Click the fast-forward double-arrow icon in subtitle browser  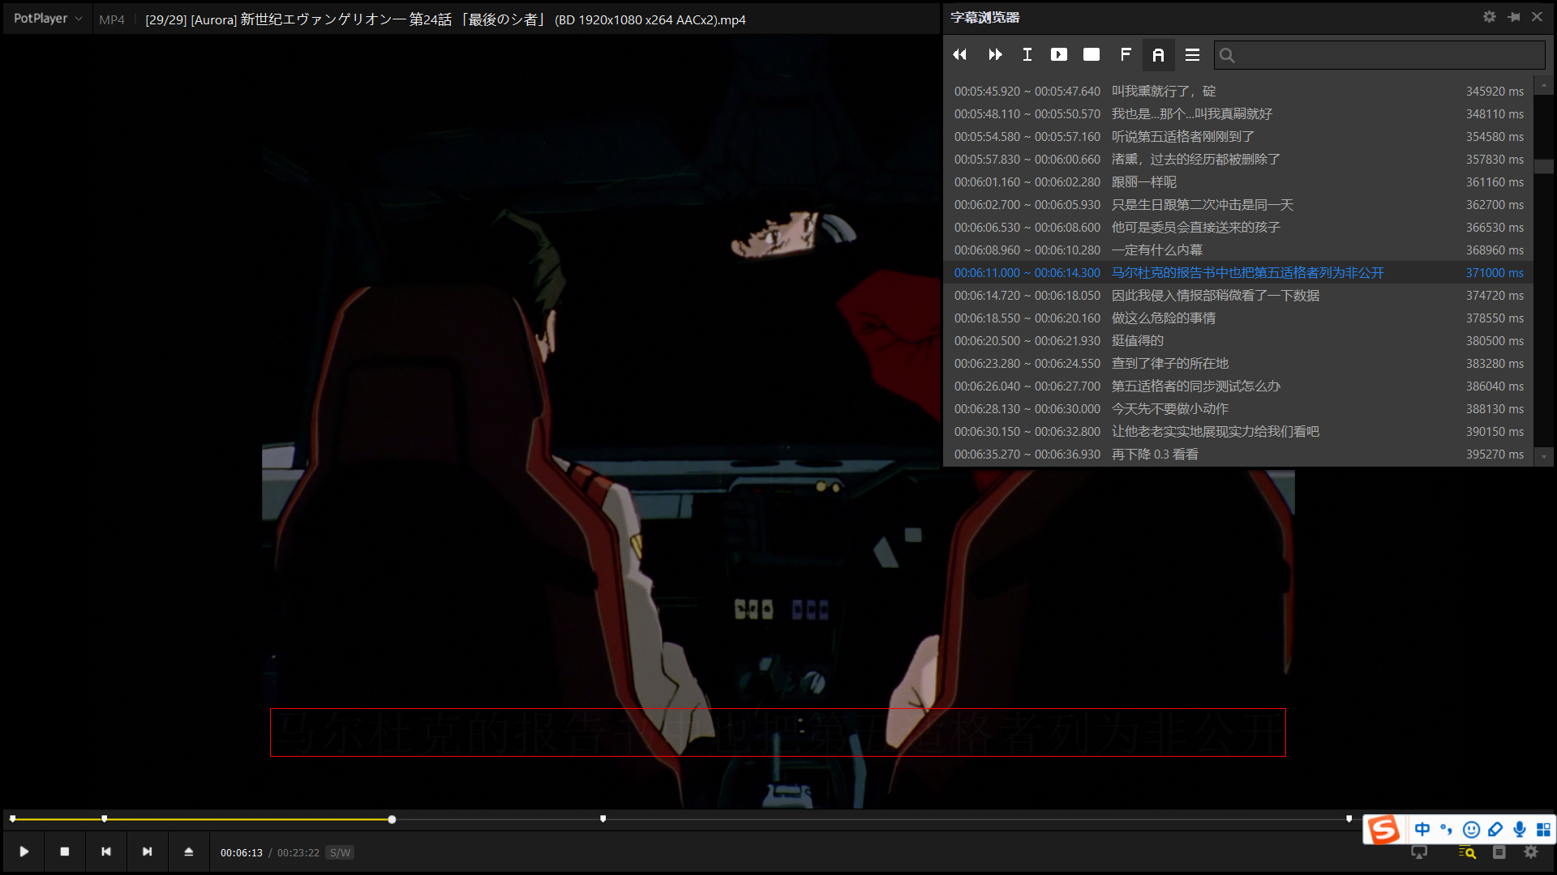pyautogui.click(x=995, y=54)
